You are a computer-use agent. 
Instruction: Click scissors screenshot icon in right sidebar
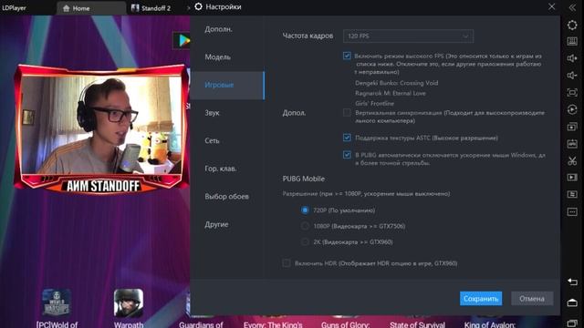(572, 160)
